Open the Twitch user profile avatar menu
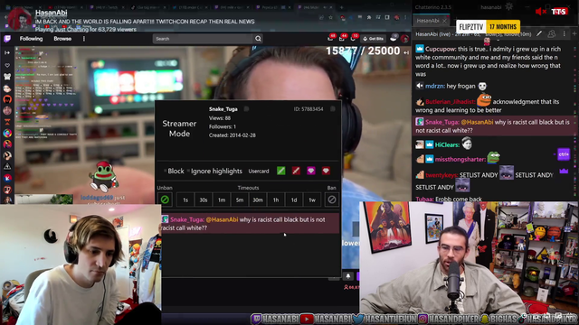 [x=404, y=39]
